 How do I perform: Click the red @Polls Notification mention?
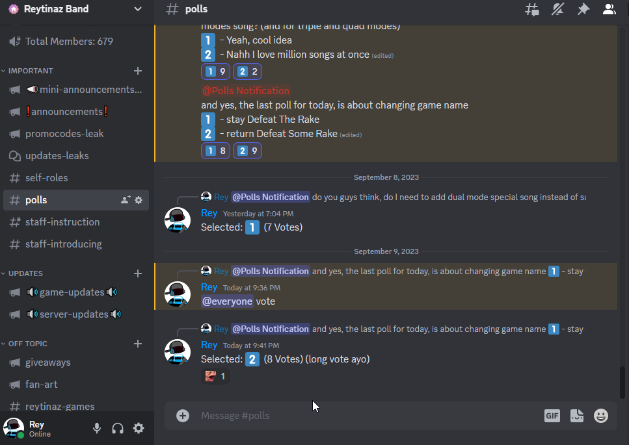coord(245,91)
